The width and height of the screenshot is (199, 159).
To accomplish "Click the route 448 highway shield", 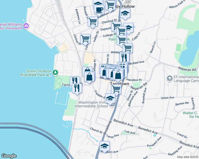I will 128,2.
